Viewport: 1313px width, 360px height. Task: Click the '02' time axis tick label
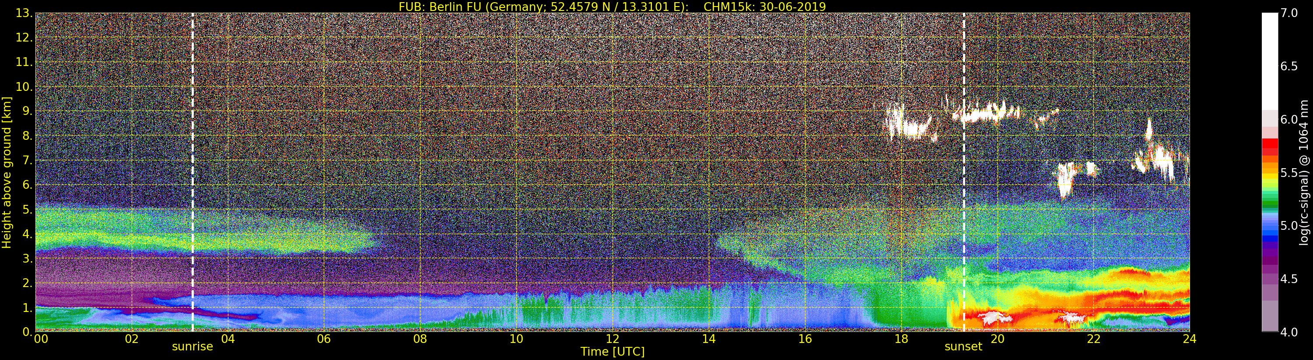point(132,339)
